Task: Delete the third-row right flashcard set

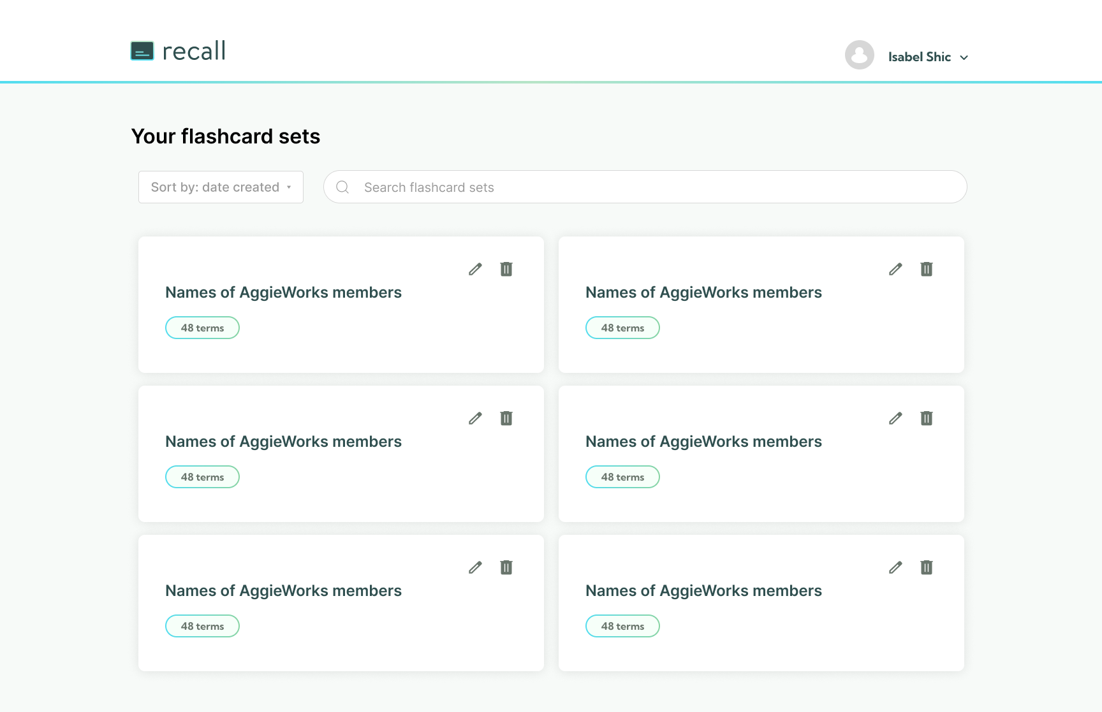Action: [x=927, y=567]
